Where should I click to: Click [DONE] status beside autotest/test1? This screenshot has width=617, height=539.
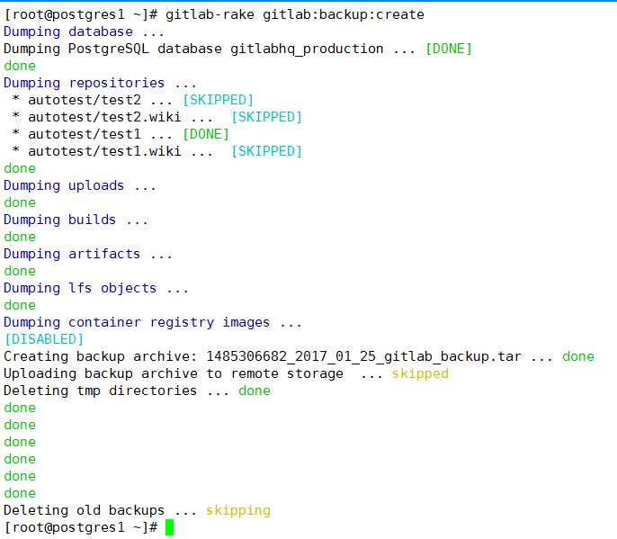point(205,134)
